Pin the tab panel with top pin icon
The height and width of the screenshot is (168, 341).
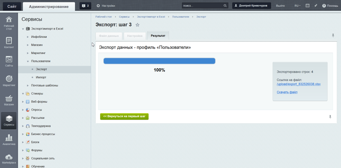333,36
